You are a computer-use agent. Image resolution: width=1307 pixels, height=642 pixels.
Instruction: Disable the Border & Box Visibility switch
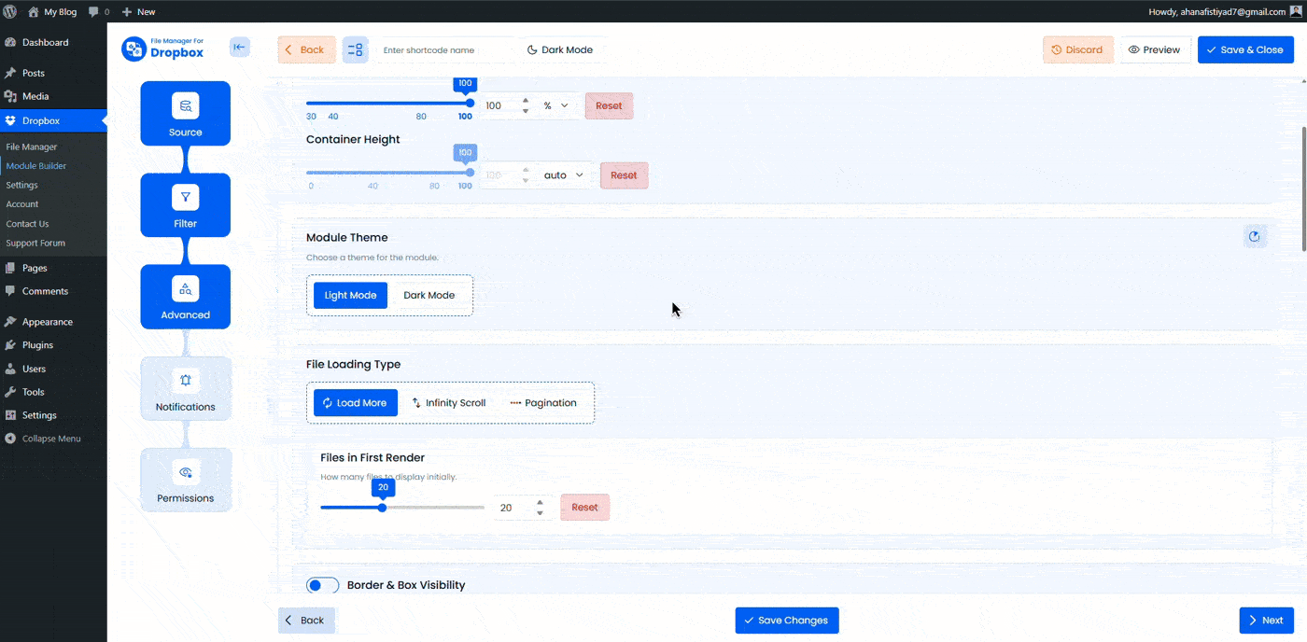click(x=322, y=584)
